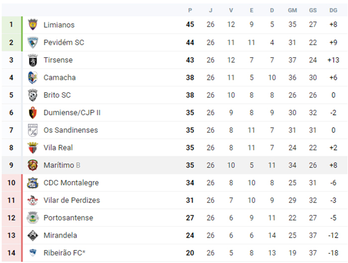Click the J games played header

[211, 10]
